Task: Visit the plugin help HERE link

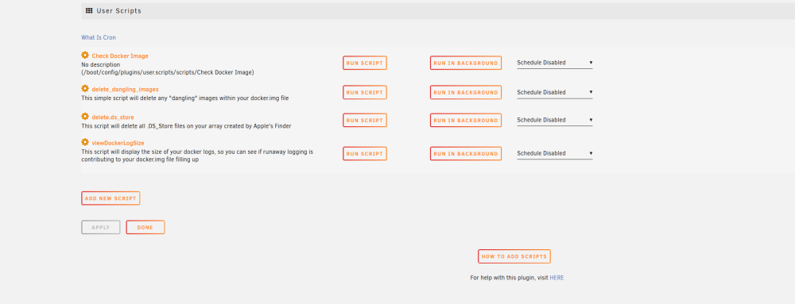Action: click(556, 278)
